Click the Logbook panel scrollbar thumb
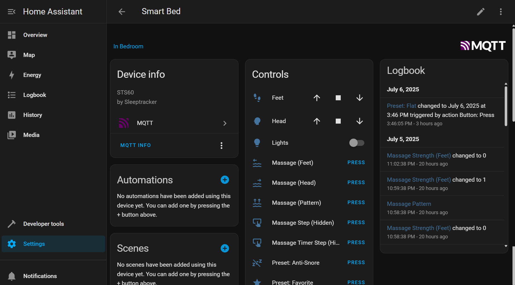The image size is (515, 285). point(506,106)
